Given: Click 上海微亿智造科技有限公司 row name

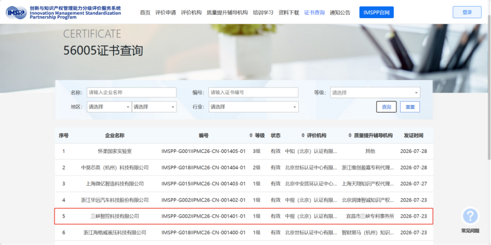Looking at the screenshot, I should pyautogui.click(x=115, y=184).
